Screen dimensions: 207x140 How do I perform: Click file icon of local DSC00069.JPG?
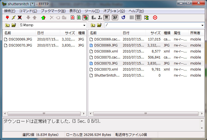click(5, 39)
